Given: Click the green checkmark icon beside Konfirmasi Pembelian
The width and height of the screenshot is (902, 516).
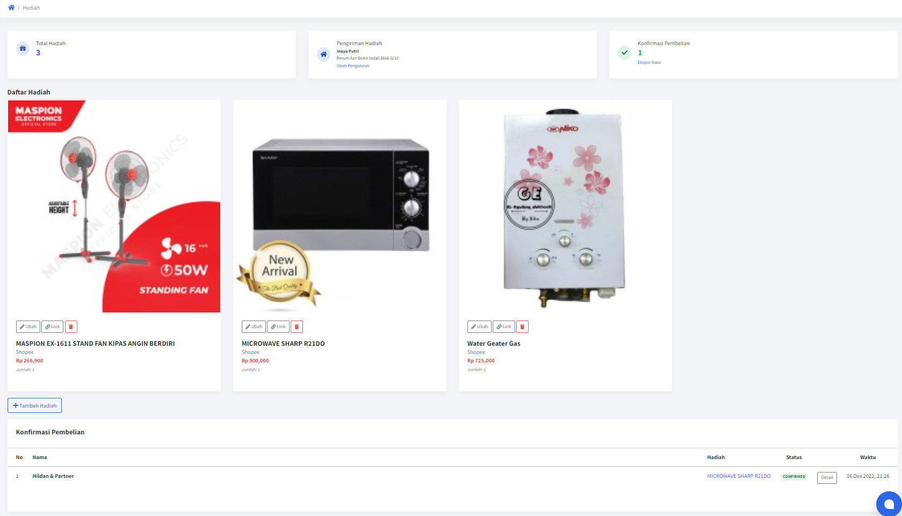Looking at the screenshot, I should pos(624,53).
